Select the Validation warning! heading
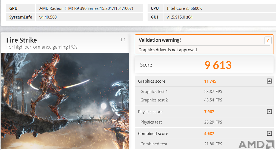The height and width of the screenshot is (150, 276). click(x=160, y=40)
